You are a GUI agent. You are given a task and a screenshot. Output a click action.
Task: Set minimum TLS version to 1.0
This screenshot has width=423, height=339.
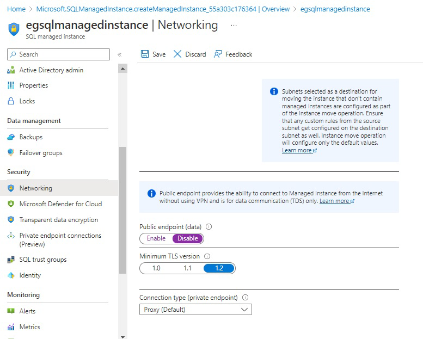[156, 268]
